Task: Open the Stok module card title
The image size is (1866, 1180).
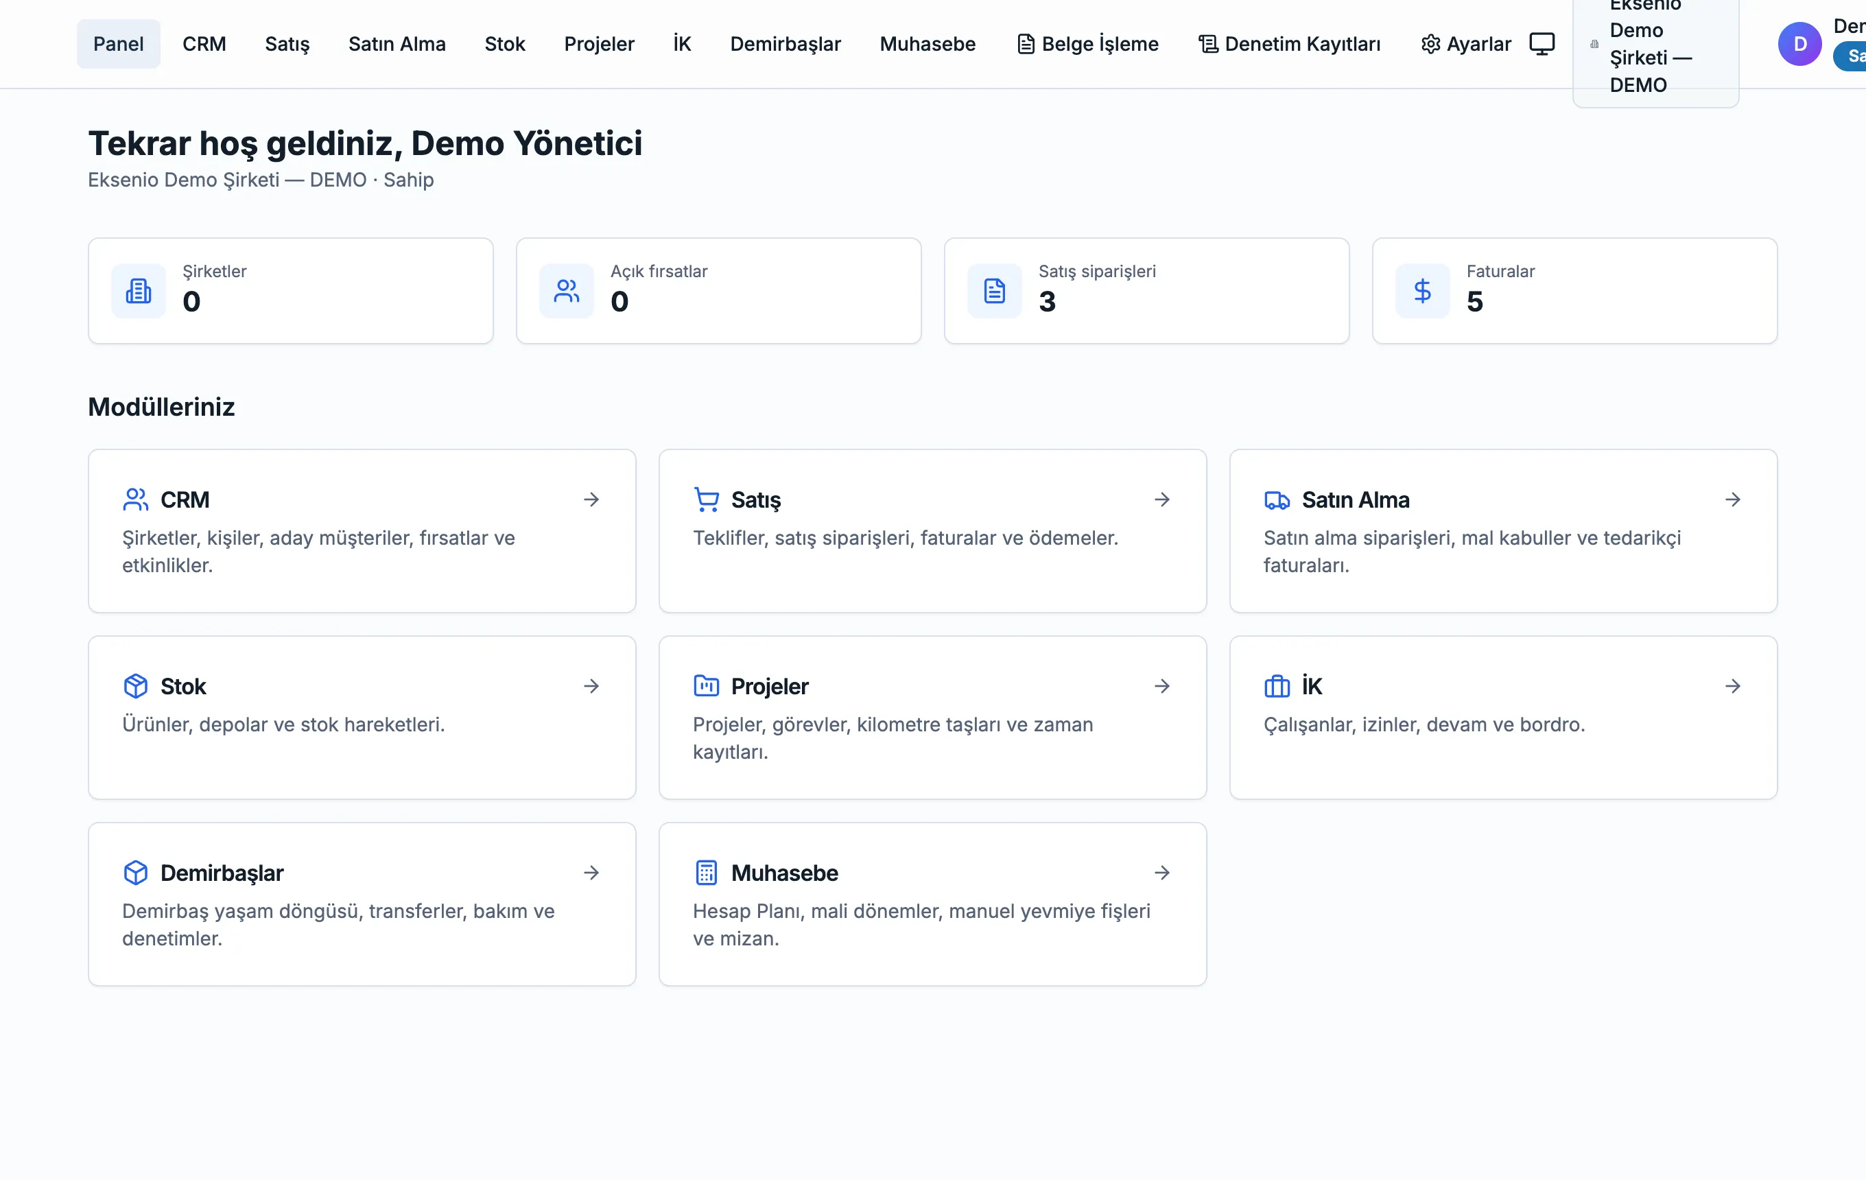Action: [x=183, y=687]
